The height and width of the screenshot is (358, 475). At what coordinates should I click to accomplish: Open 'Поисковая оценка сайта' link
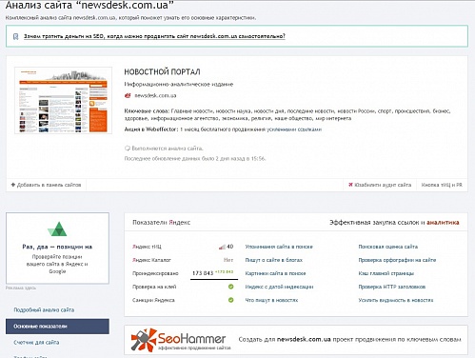click(x=388, y=247)
